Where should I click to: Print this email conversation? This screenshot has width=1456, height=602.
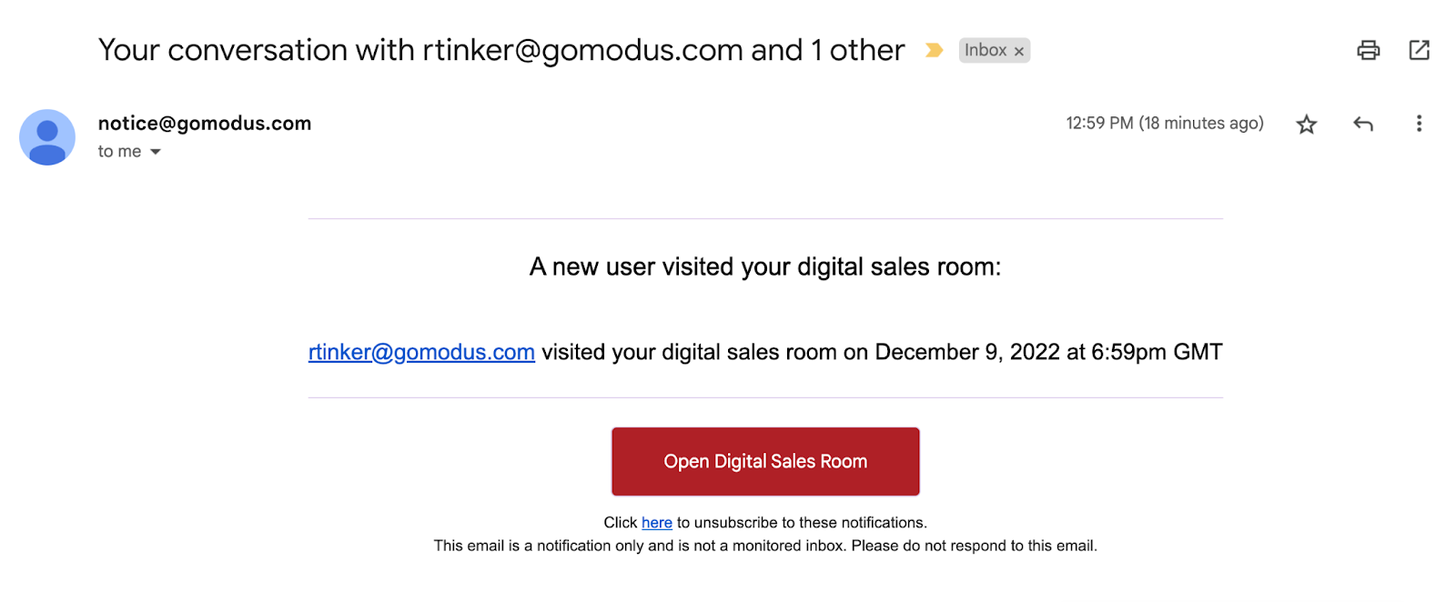click(1368, 50)
